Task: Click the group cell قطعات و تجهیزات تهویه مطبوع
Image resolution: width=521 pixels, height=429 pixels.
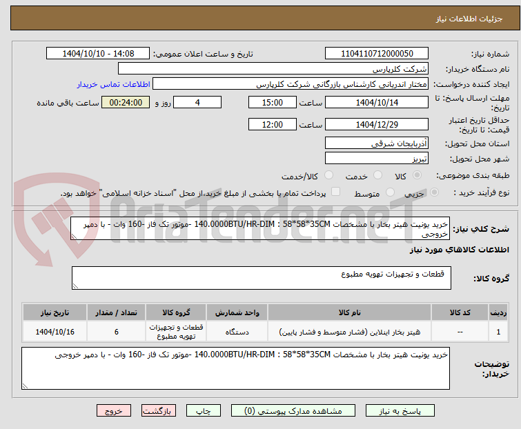Action: pos(176,332)
